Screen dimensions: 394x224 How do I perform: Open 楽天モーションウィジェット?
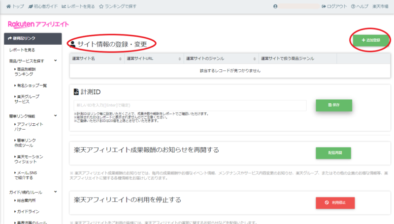[x=29, y=159]
